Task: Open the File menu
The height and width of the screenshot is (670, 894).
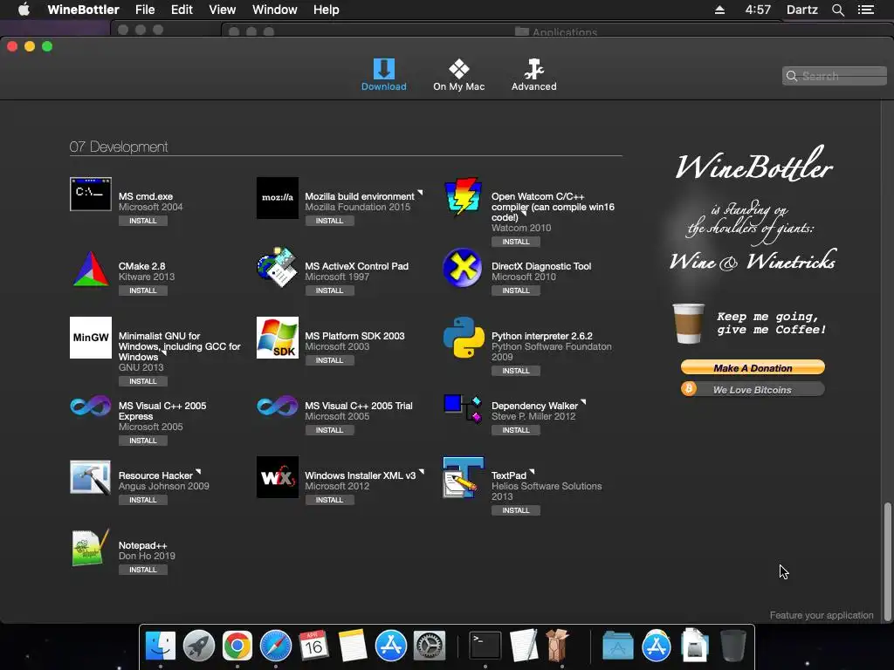Action: 145,10
